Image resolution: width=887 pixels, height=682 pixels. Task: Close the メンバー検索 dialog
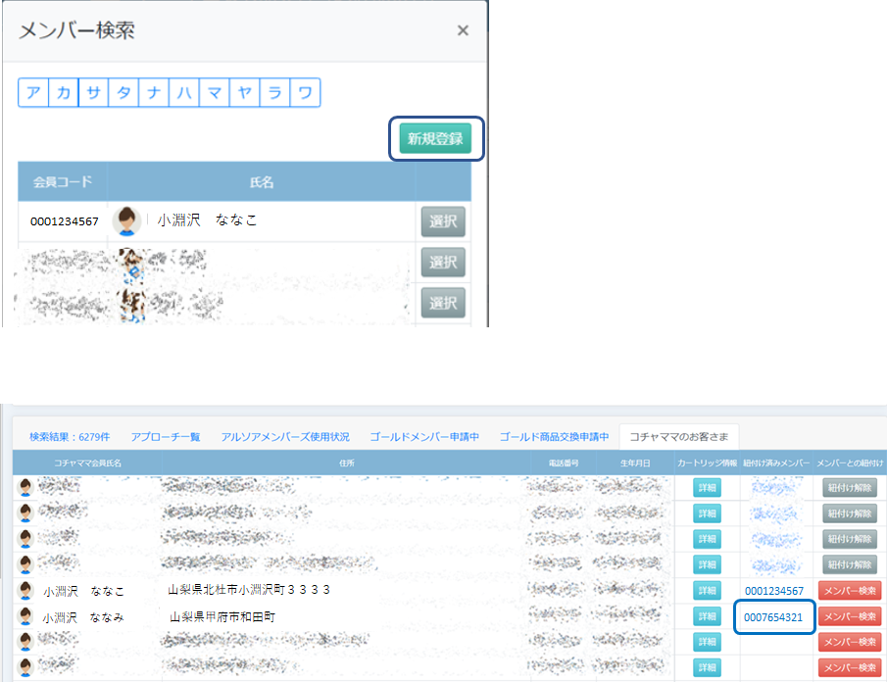463,30
